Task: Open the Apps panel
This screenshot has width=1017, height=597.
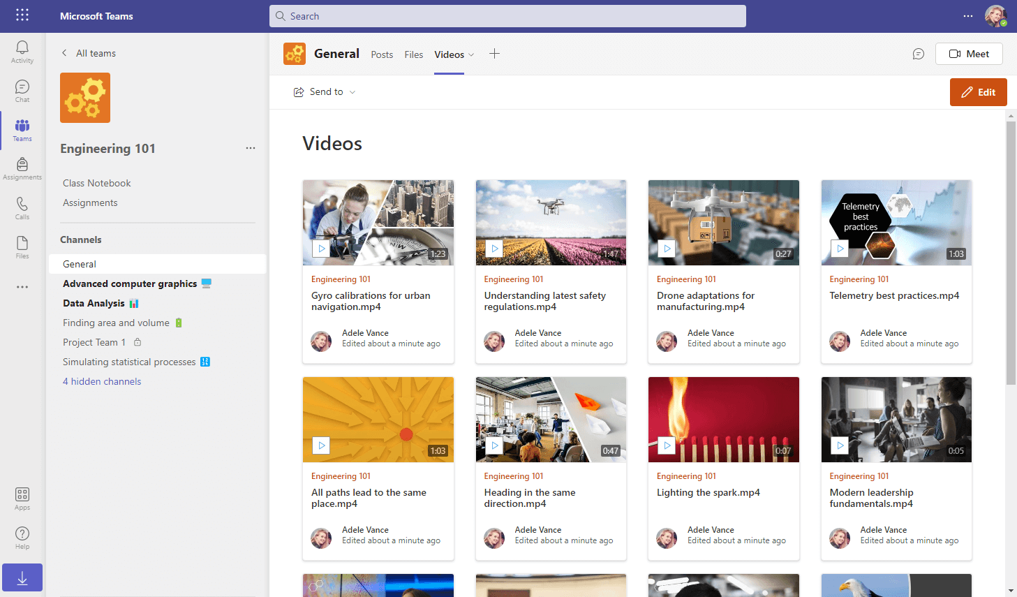Action: pyautogui.click(x=22, y=497)
